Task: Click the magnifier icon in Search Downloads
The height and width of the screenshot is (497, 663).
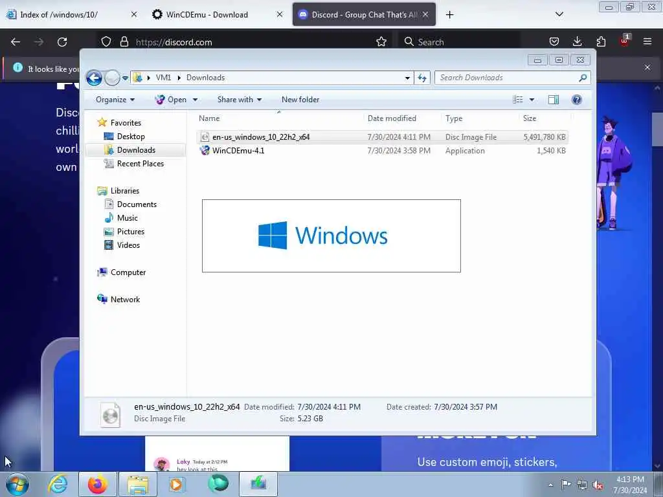Action: pyautogui.click(x=583, y=78)
